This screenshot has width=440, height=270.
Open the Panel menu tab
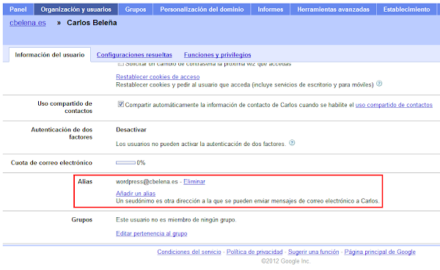tap(18, 10)
